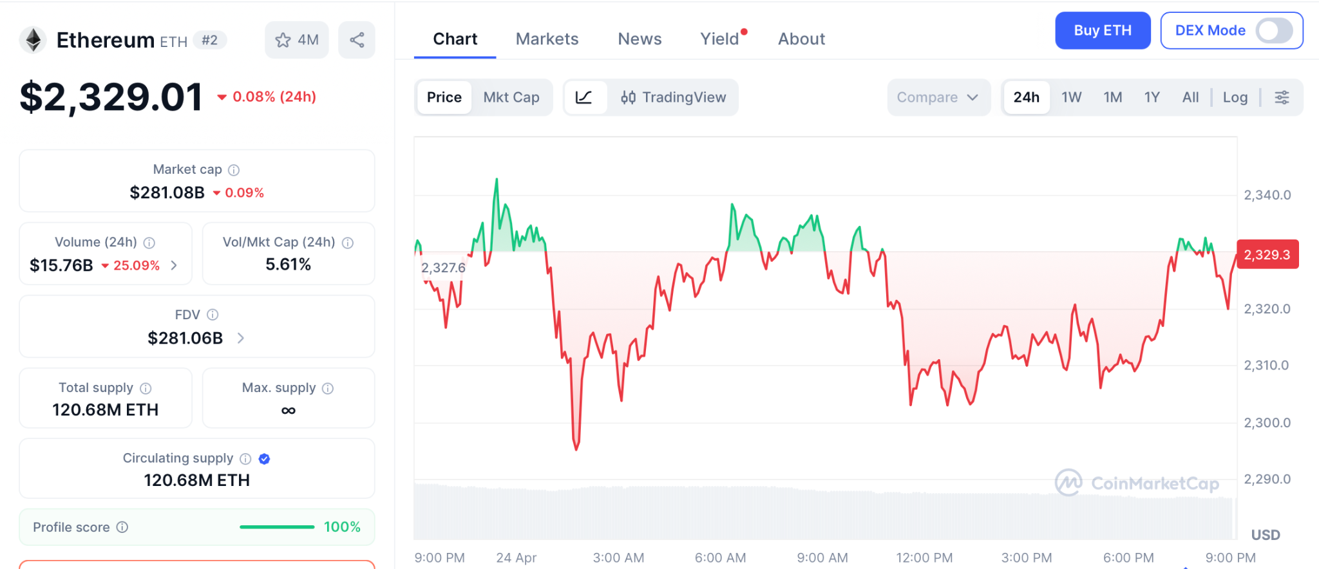Switch to TradingView chart mode
This screenshot has width=1319, height=569.
pyautogui.click(x=674, y=97)
